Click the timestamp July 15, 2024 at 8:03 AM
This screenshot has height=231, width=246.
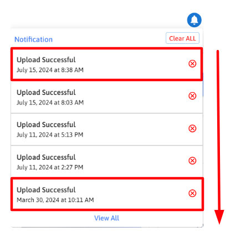[x=50, y=103]
